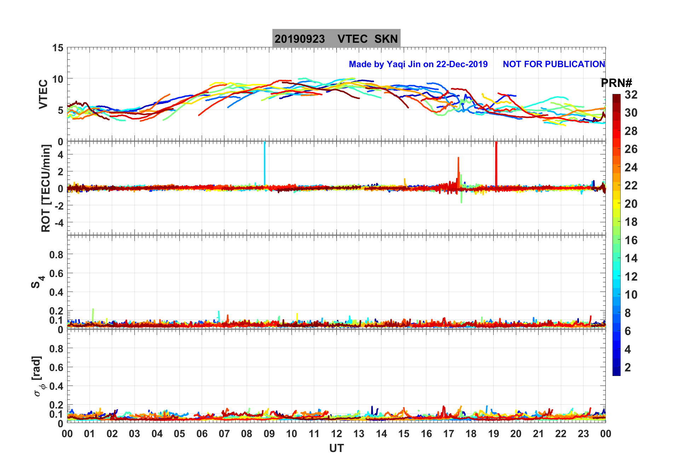Screen dimensions: 673x470
Task: Click the red ROT spike near 19 UT
Action: (496, 164)
